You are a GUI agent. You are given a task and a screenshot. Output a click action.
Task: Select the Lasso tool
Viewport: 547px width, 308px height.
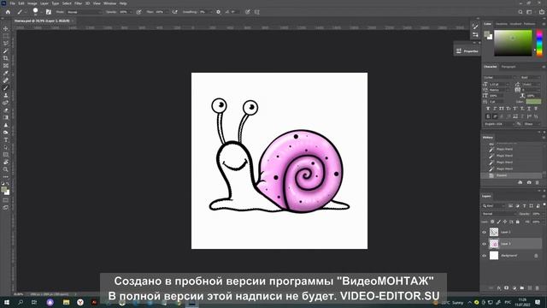(x=6, y=44)
